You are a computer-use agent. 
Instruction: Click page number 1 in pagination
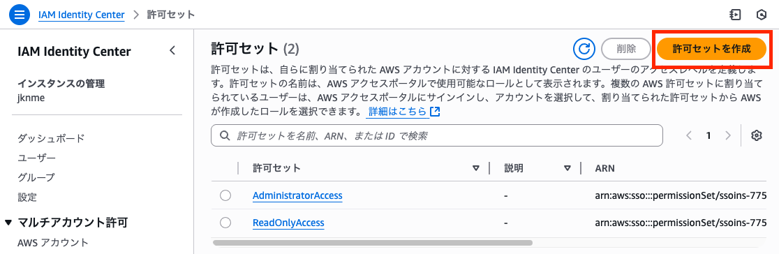[709, 135]
